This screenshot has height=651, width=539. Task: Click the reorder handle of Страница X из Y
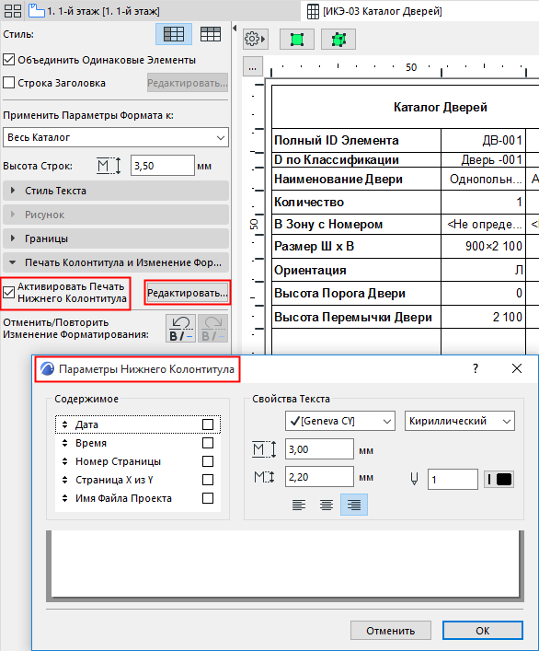pos(64,480)
